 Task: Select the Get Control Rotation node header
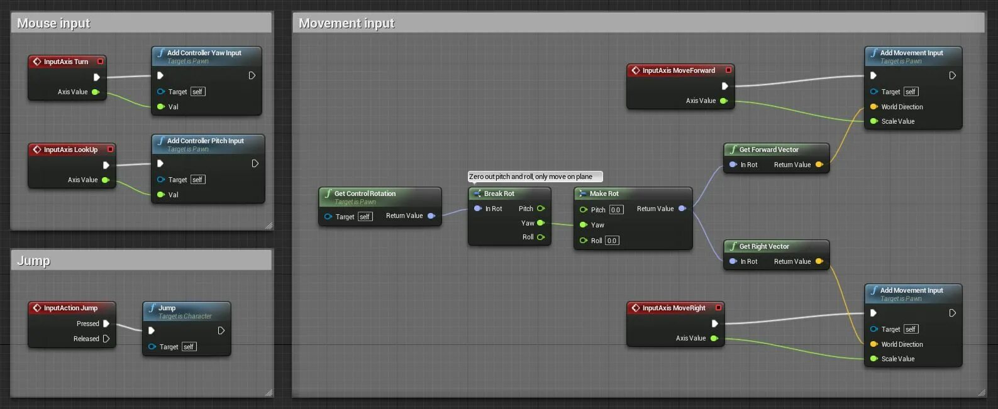click(380, 197)
